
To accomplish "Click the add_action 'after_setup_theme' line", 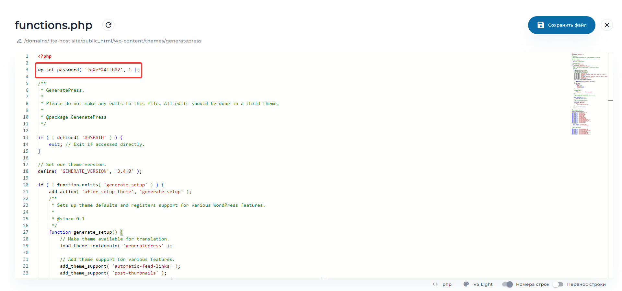I will coord(120,192).
